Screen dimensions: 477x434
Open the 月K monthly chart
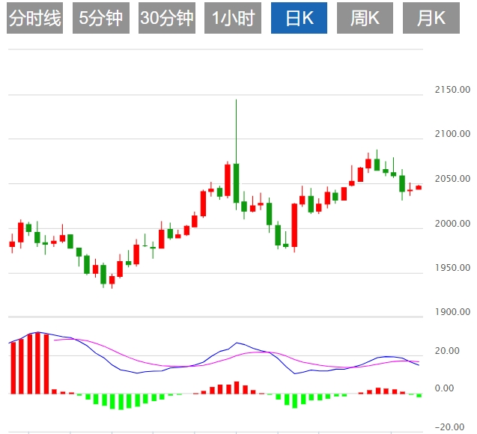[x=431, y=18]
